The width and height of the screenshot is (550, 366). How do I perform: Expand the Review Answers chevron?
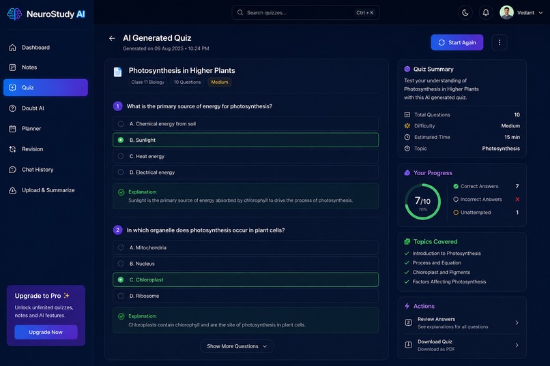click(517, 322)
